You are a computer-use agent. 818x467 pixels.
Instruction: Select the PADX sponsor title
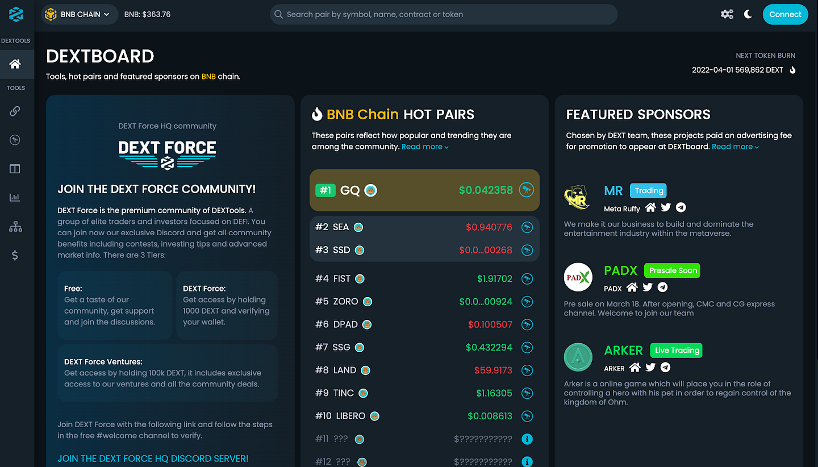coord(621,270)
